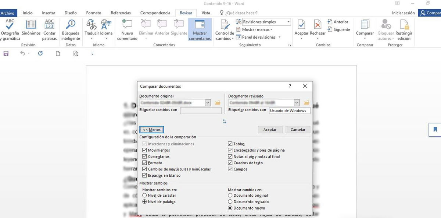The height and width of the screenshot is (218, 441).
Task: Choose Documento original for showing changes
Action: pyautogui.click(x=230, y=195)
